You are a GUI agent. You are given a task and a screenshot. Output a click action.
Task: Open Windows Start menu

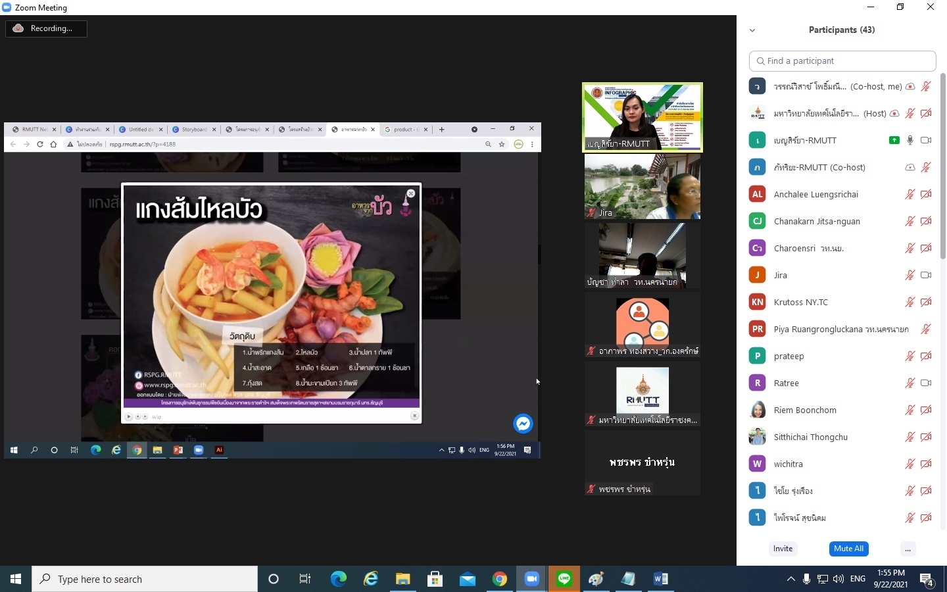pos(16,579)
